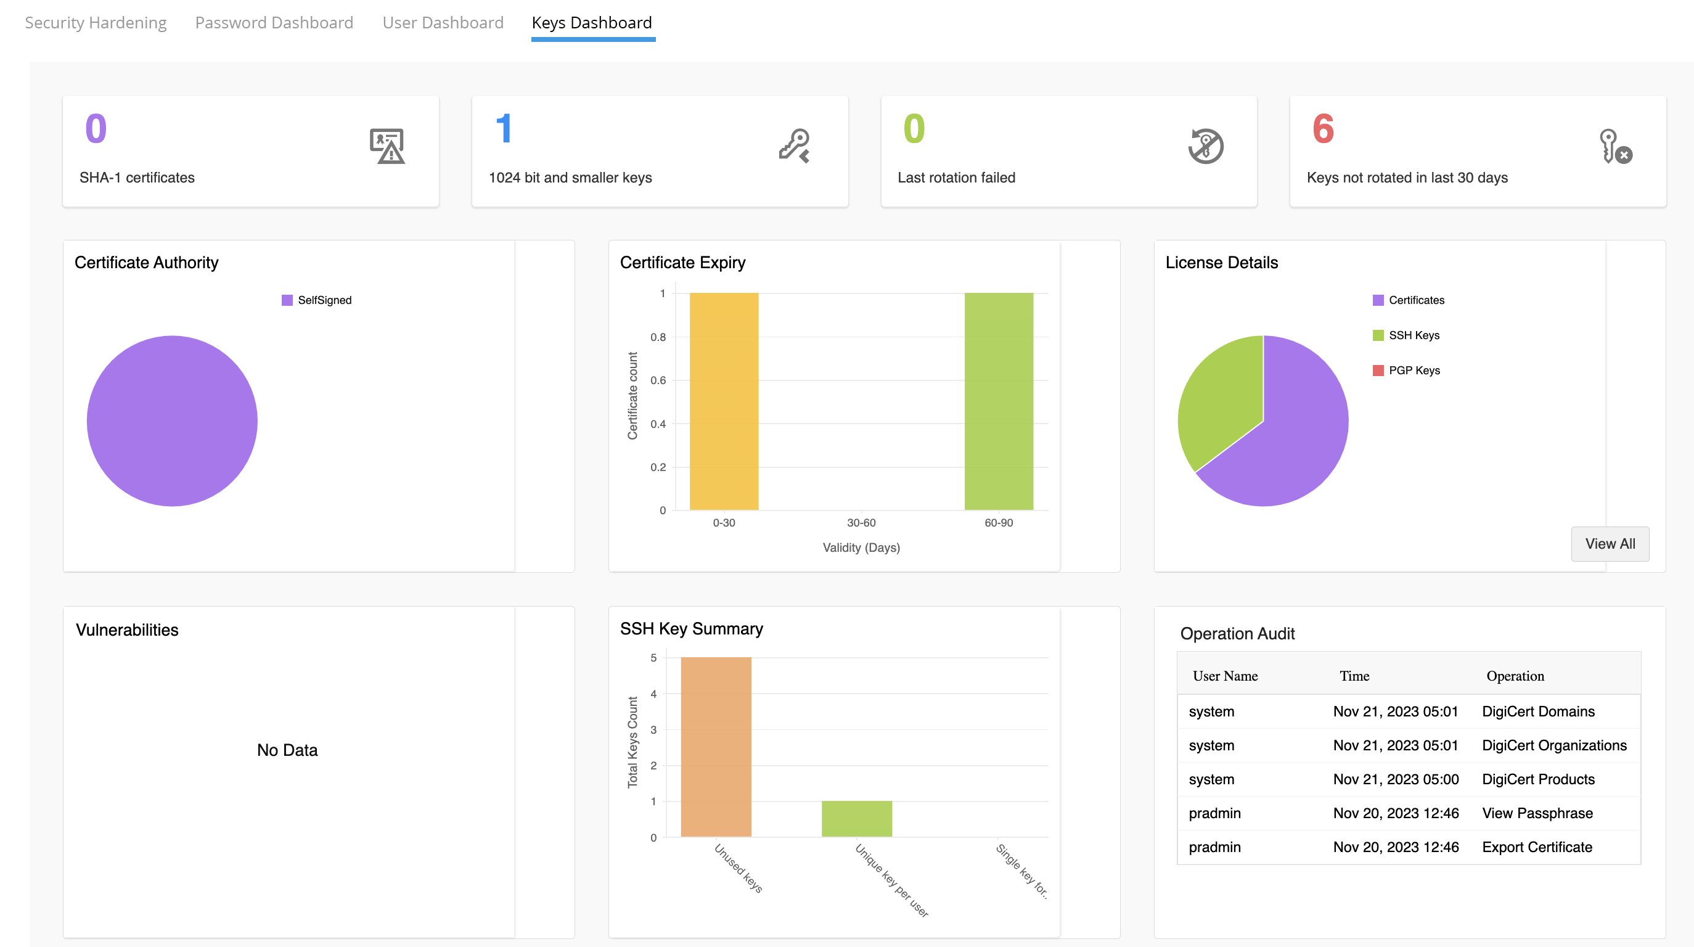The height and width of the screenshot is (947, 1694).
Task: Switch to the Password Dashboard tab
Action: [274, 22]
